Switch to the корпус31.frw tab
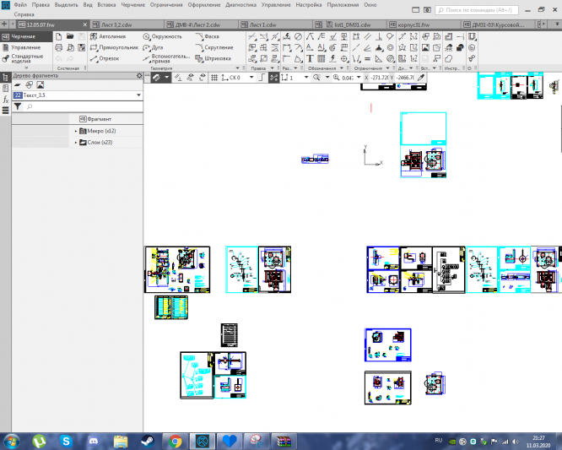 coord(424,24)
